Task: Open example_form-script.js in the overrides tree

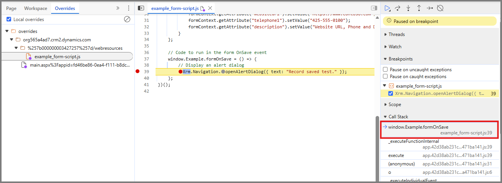Action: [x=57, y=57]
